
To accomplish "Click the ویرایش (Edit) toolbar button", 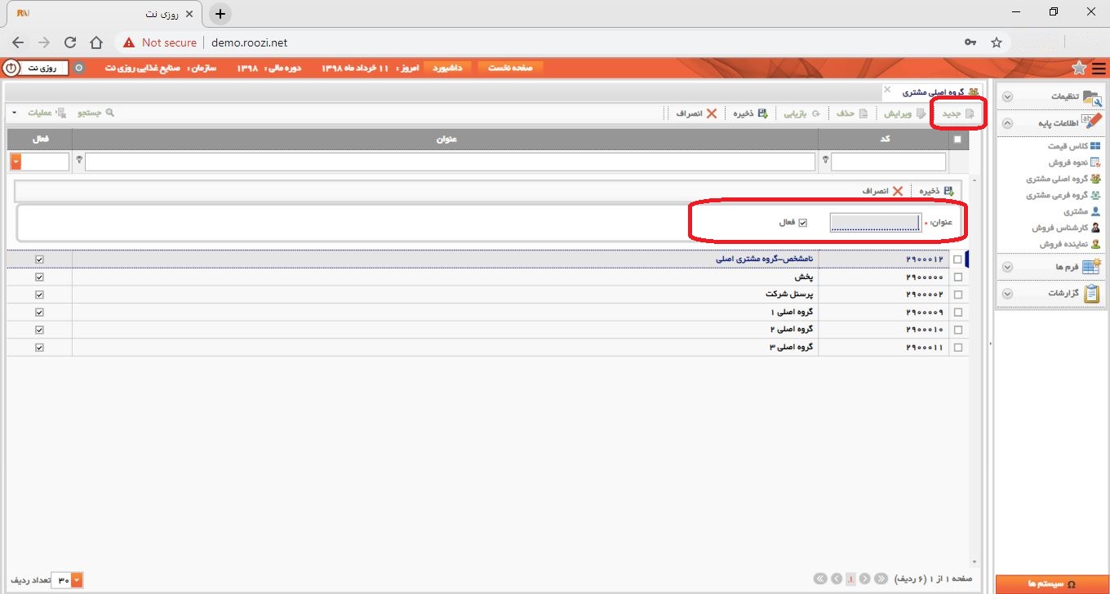I will pyautogui.click(x=907, y=113).
